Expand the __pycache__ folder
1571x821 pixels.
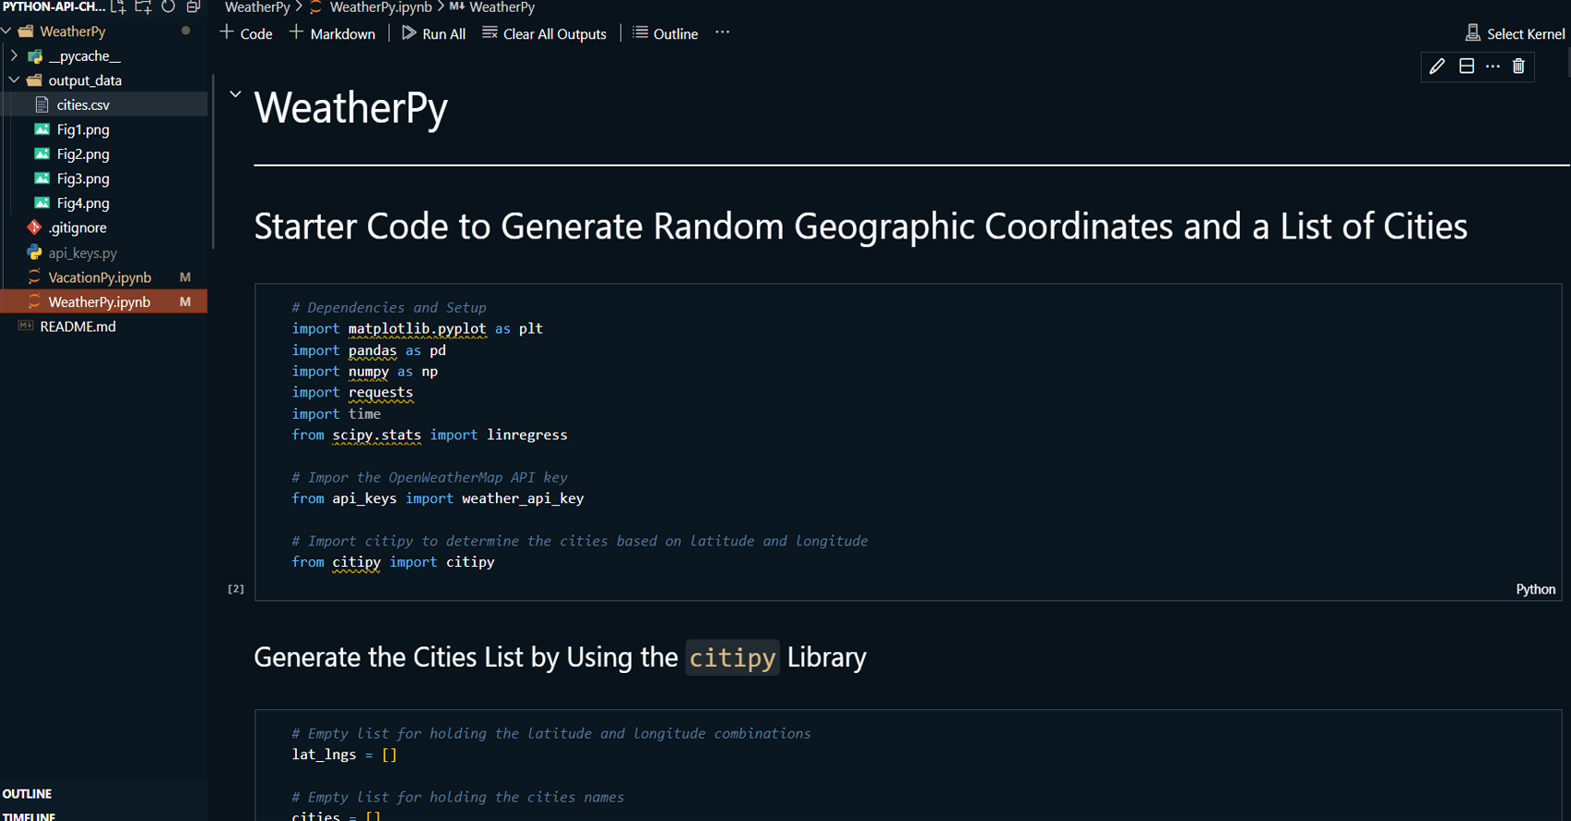click(15, 56)
